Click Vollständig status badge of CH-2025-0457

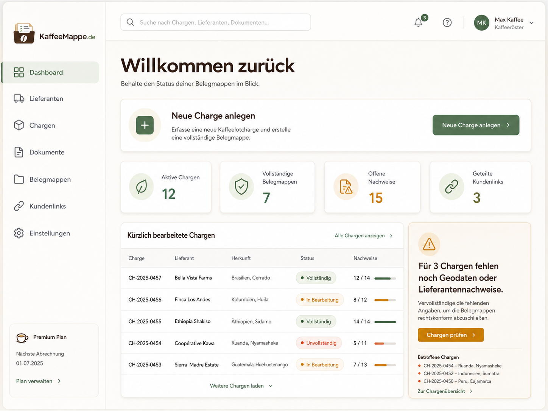tap(316, 278)
